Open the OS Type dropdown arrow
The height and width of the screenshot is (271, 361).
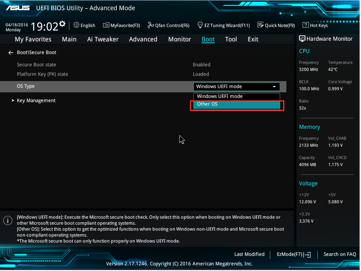tap(274, 86)
